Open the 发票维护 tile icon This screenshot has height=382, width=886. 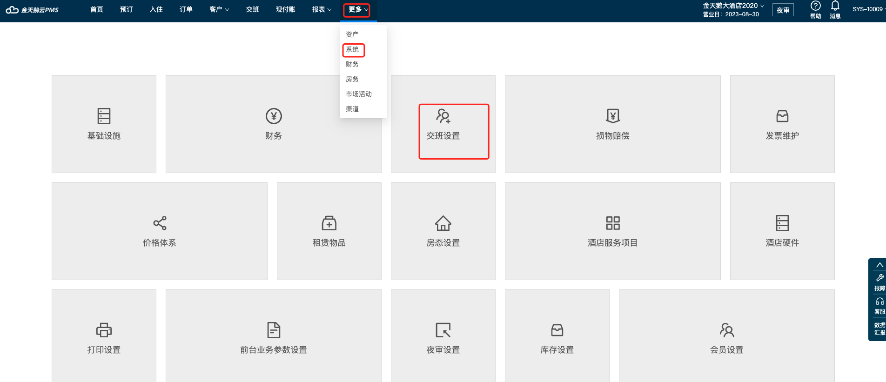point(782,116)
